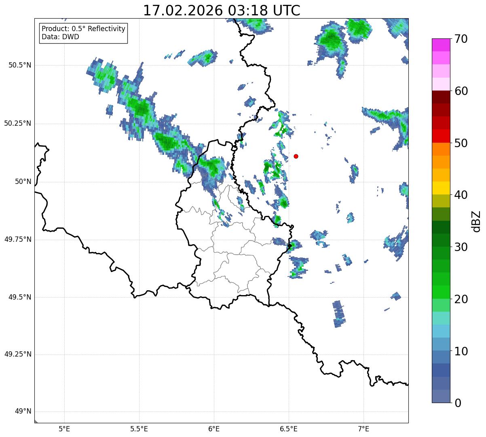Pick the dark maroon colorbar segment below 60
The image size is (486, 437).
tap(440, 97)
